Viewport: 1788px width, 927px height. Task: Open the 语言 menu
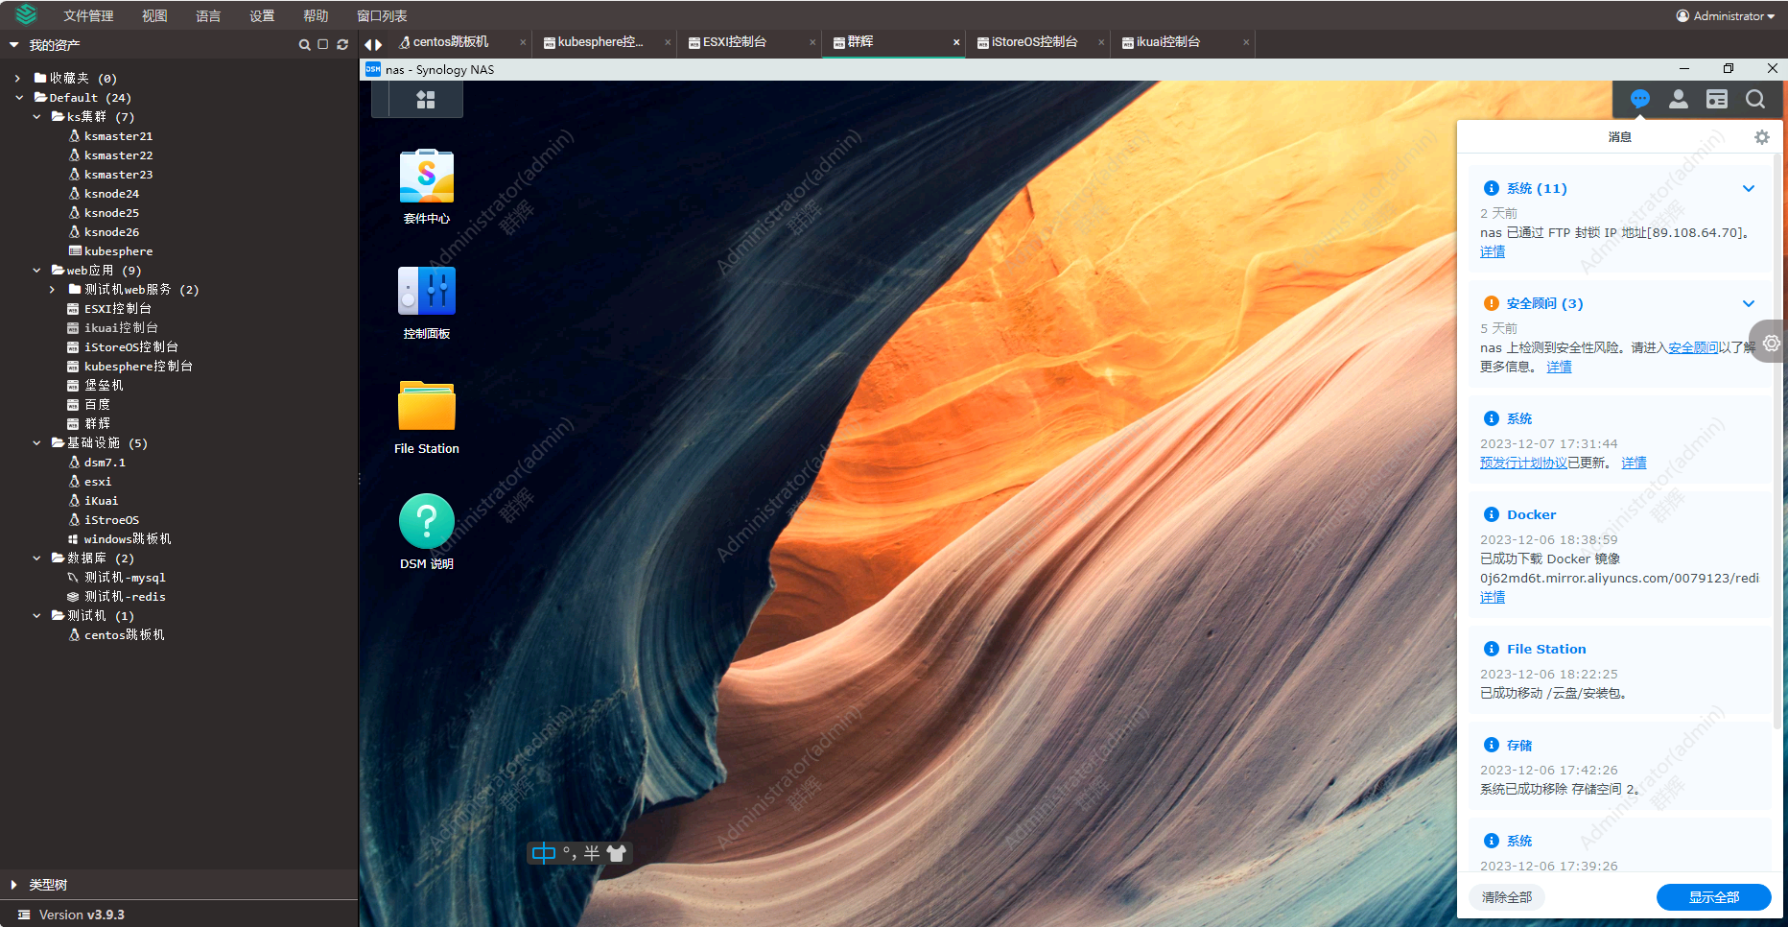pos(208,16)
